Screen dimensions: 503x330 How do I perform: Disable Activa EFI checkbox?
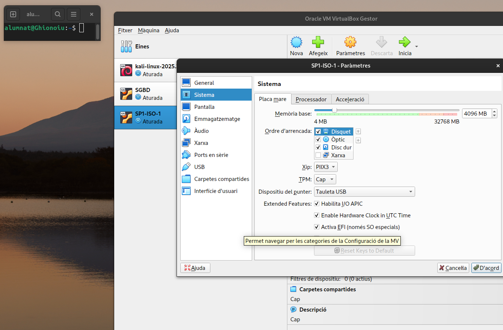pos(317,227)
